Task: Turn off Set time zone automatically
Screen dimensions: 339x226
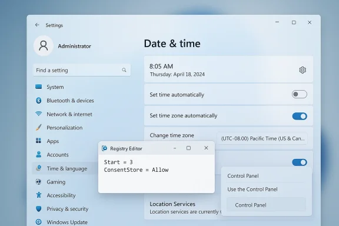Action: pos(300,116)
